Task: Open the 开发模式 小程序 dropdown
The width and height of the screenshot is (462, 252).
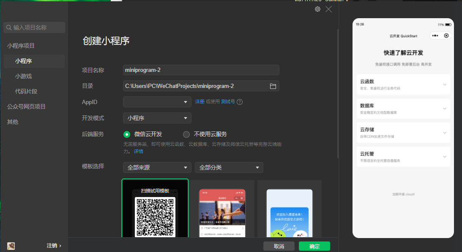Action: 157,118
